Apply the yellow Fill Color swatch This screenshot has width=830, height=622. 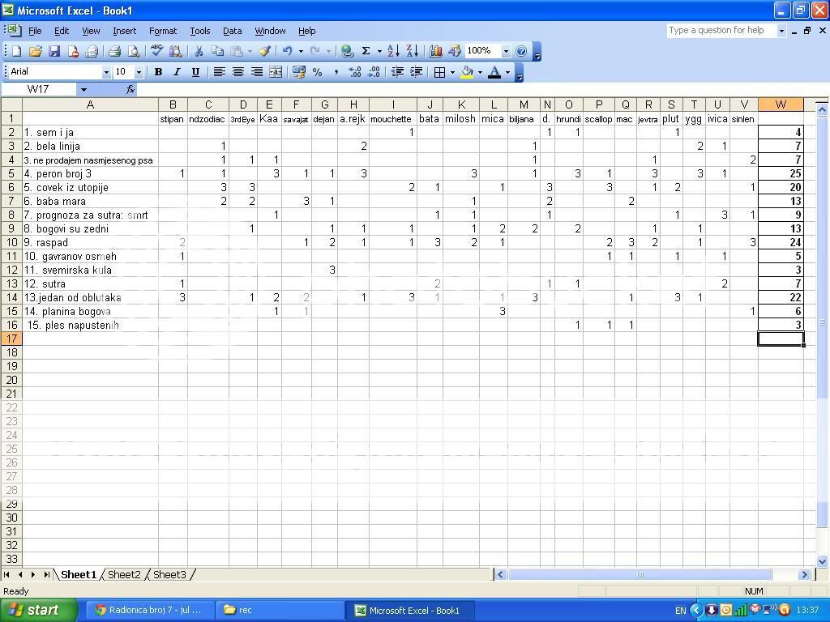(467, 72)
